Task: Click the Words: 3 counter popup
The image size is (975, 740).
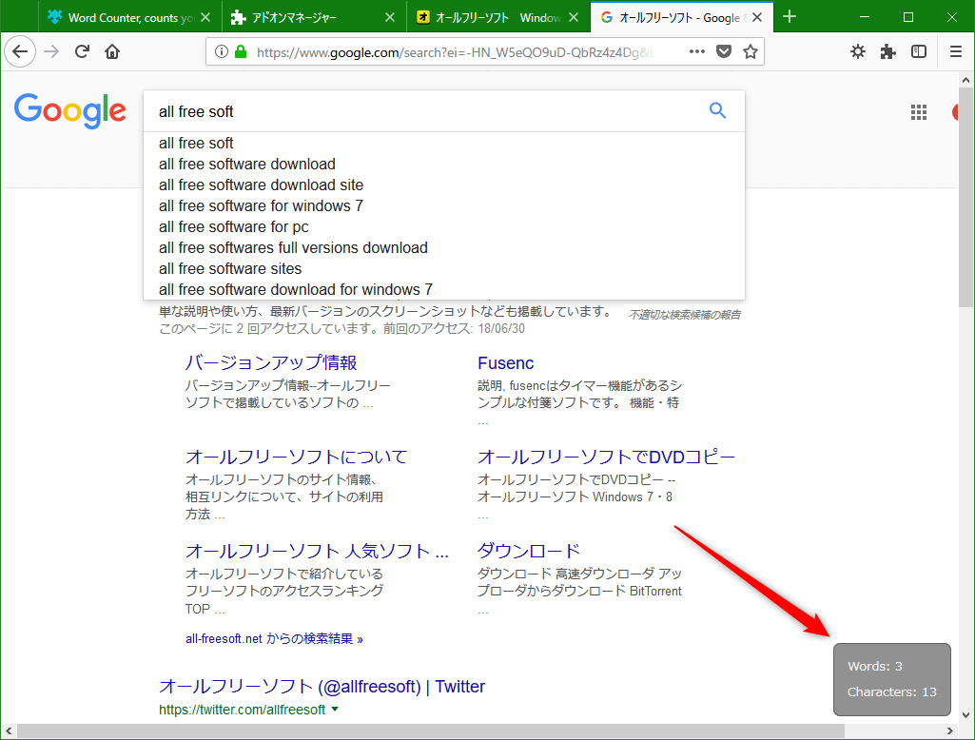Action: [x=891, y=679]
